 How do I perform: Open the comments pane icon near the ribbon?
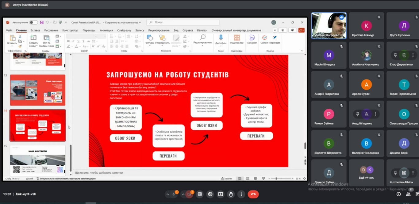(x=275, y=30)
